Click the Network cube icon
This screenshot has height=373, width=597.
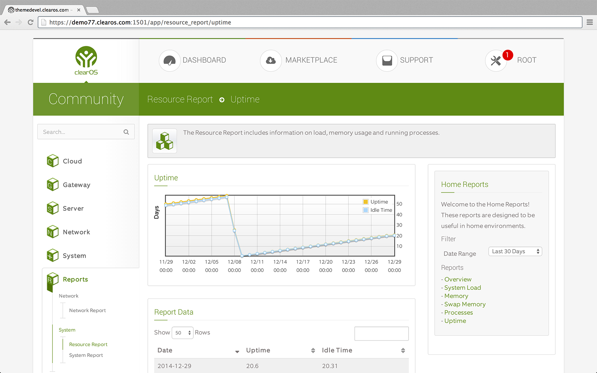(x=53, y=232)
